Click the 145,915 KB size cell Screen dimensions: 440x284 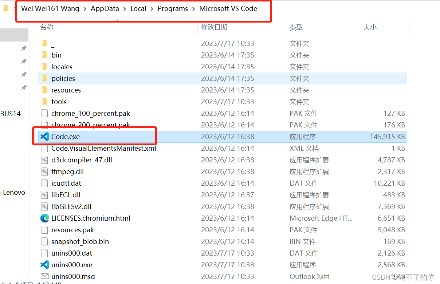[387, 137]
